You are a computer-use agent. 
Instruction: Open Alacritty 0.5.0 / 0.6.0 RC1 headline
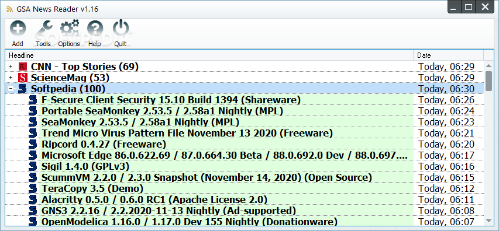coord(154,200)
